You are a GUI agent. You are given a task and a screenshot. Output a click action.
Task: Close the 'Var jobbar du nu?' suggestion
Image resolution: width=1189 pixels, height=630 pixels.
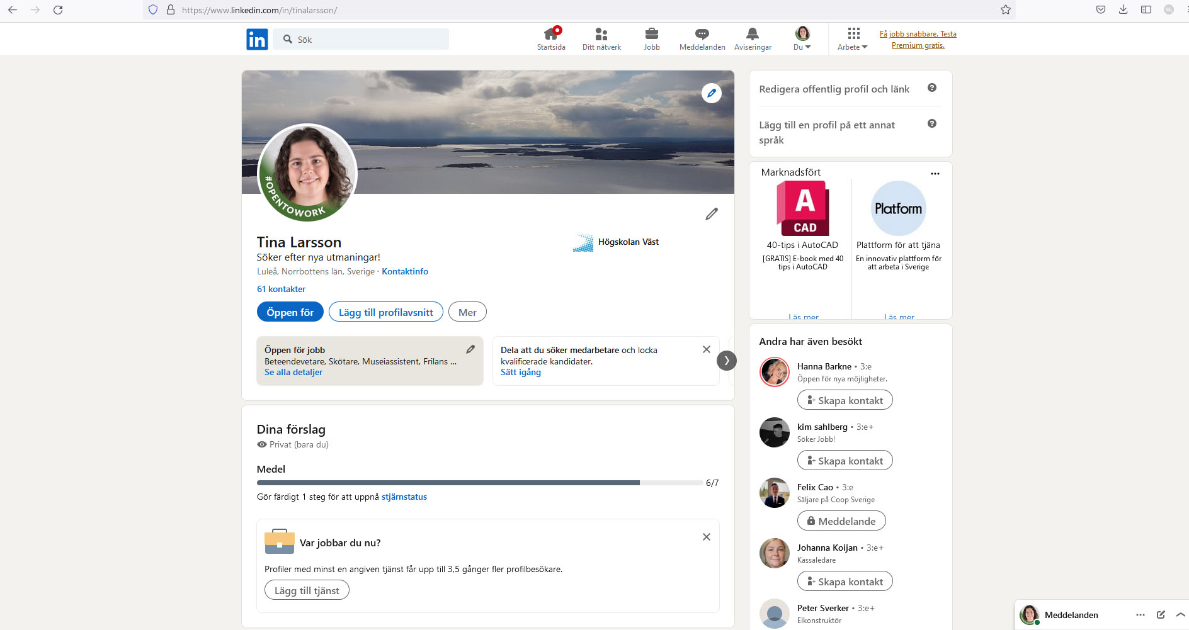point(707,537)
